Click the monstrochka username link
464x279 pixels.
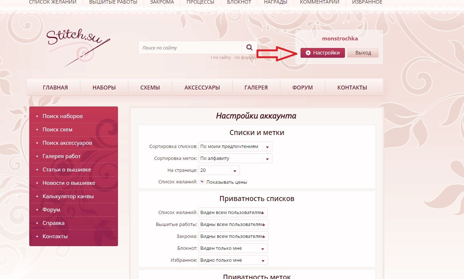[x=340, y=38]
